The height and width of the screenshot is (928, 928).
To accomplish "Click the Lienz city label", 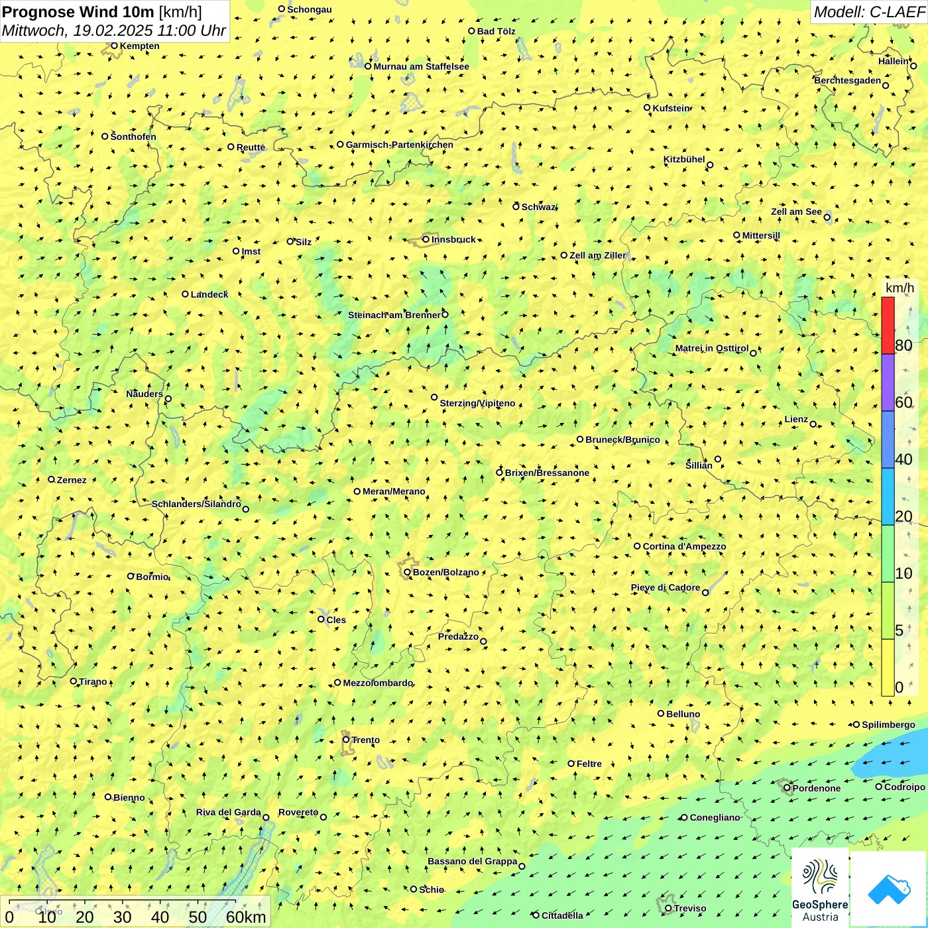I will click(796, 419).
